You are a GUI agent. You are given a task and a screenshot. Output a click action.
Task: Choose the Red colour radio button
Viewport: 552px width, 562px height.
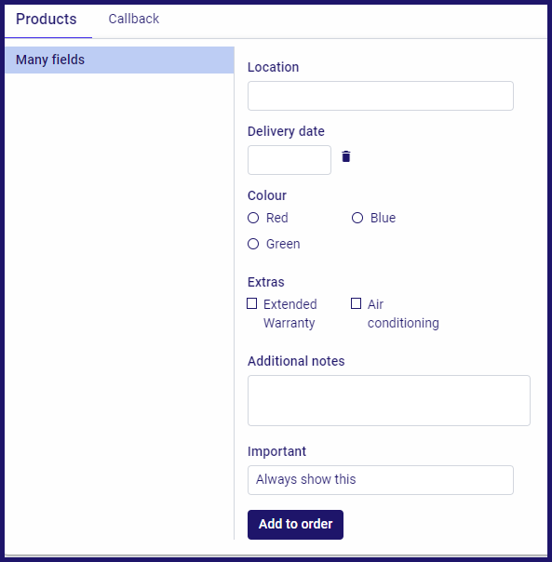(253, 218)
